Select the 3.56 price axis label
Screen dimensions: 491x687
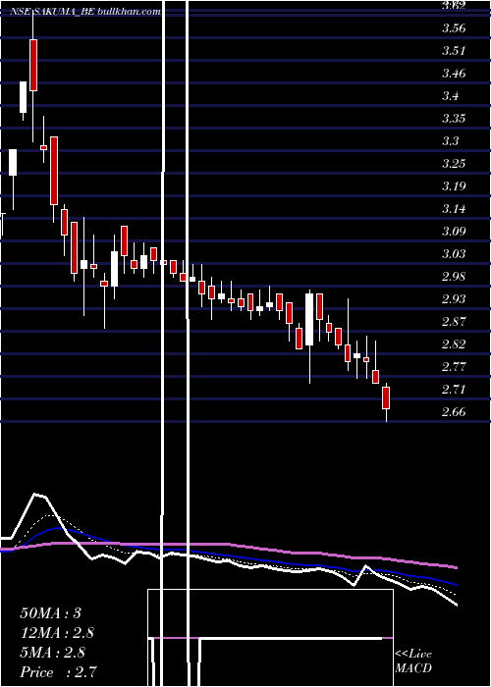point(454,28)
